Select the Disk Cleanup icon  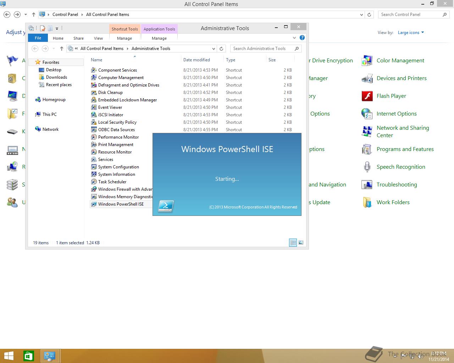tap(94, 93)
